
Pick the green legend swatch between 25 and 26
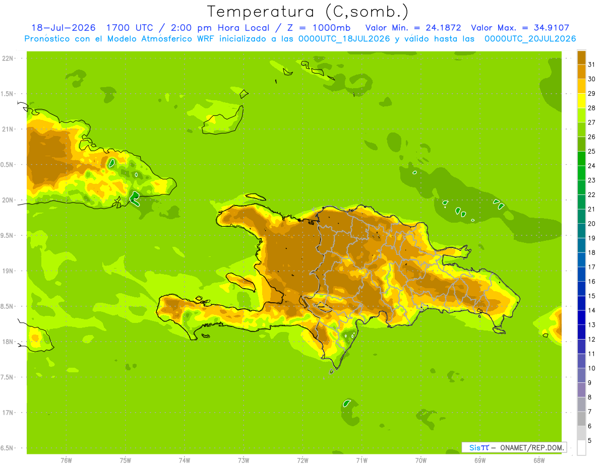581,144
